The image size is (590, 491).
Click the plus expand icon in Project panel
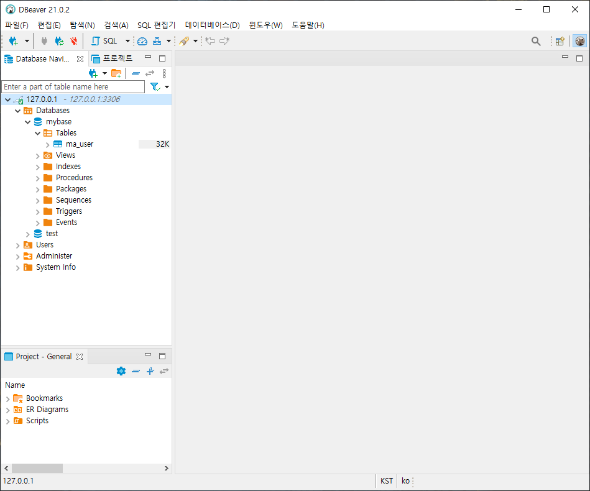click(x=150, y=371)
